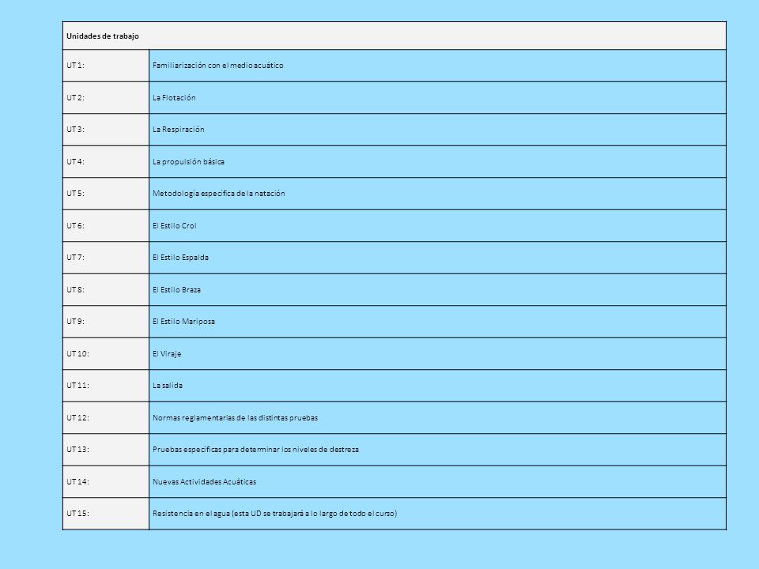
Task: Click the 'La salida' row text
Action: [168, 386]
